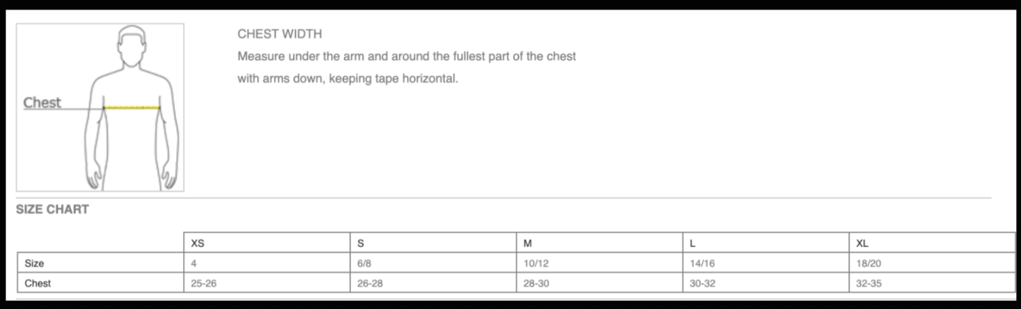Select the L column header

tap(693, 243)
